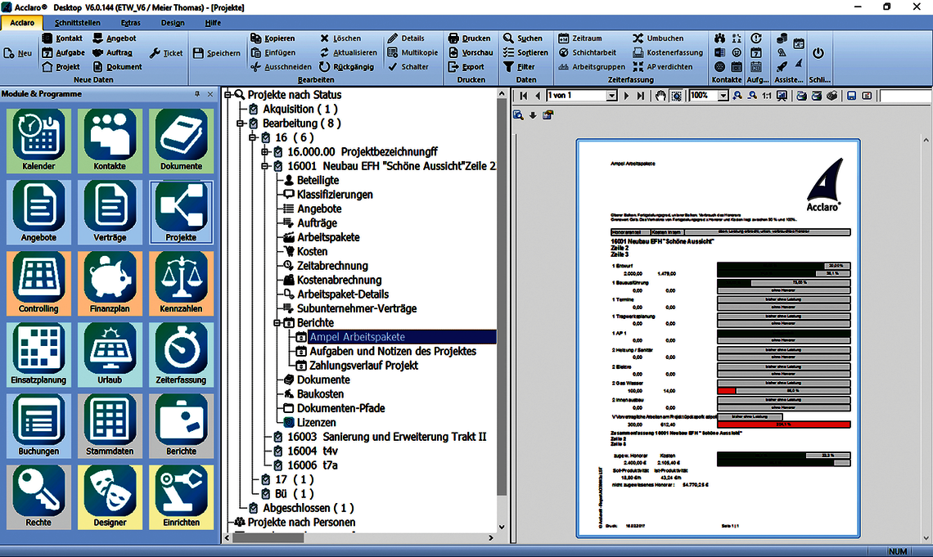Open the Controlling module

click(x=38, y=283)
